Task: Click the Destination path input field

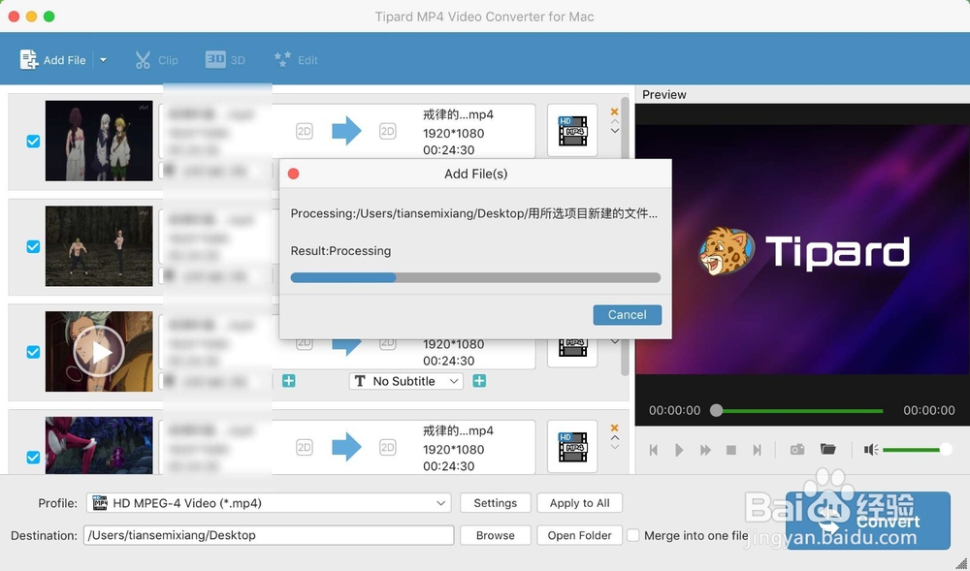Action: point(268,534)
